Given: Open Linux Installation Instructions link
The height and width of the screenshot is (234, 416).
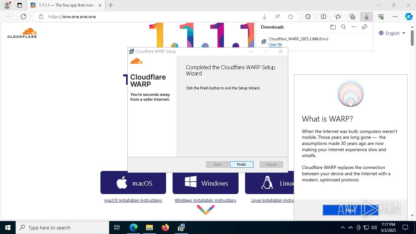Looking at the screenshot, I should 272,201.
